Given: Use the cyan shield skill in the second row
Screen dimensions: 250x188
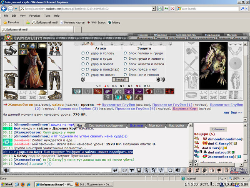Looking at the screenshot, I should point(118,97).
